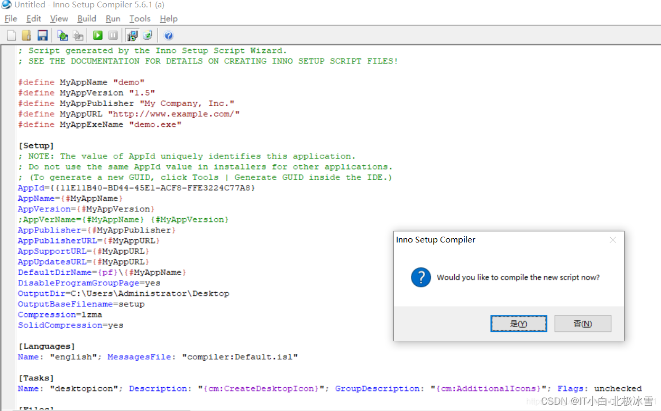Open the Edit menu

point(33,18)
